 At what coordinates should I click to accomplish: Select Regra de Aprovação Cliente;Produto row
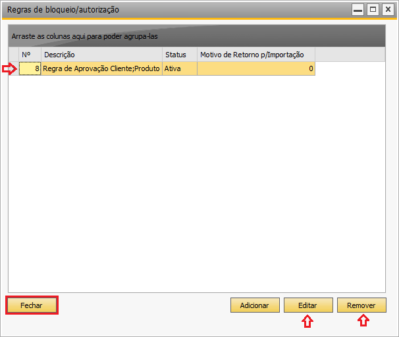coord(101,68)
